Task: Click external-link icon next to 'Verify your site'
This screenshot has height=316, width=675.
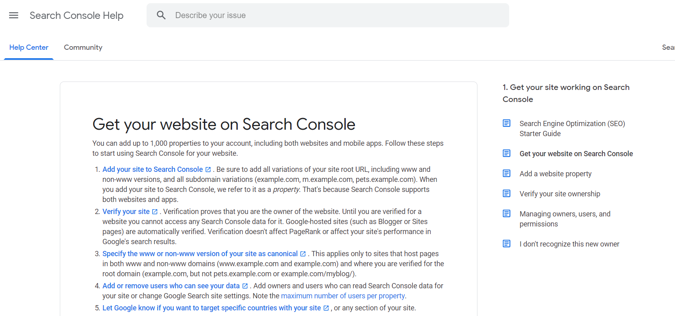Action: click(x=155, y=212)
